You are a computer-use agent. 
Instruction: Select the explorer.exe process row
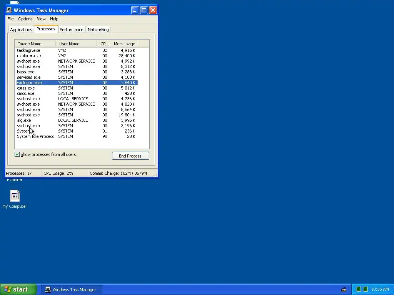click(x=77, y=56)
